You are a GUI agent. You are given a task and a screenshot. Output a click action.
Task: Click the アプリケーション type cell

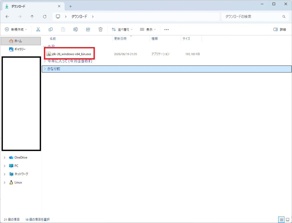click(x=160, y=54)
